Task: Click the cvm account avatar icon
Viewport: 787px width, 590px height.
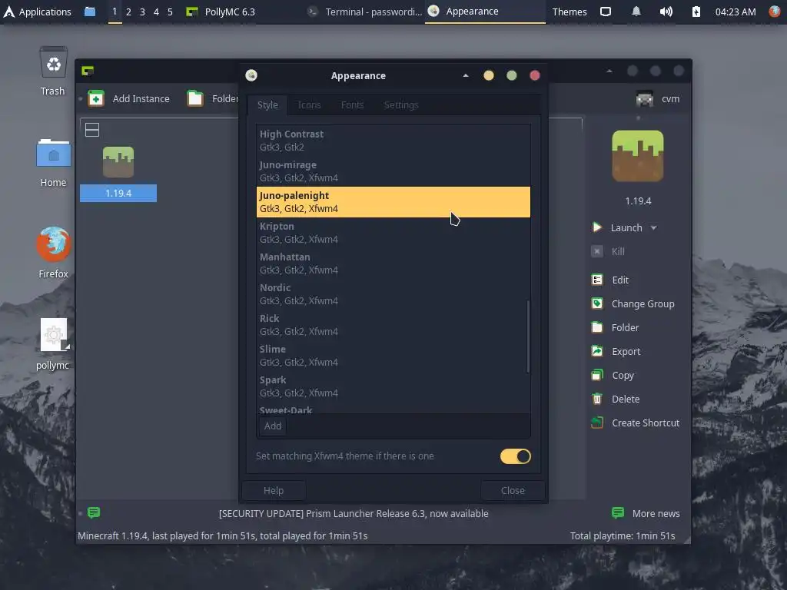Action: click(645, 99)
